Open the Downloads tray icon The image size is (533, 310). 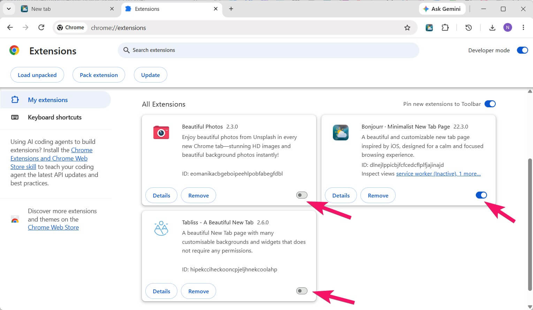point(492,28)
